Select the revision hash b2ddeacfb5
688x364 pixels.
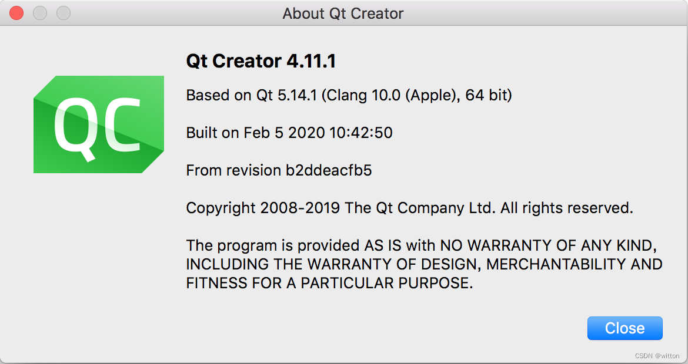329,170
